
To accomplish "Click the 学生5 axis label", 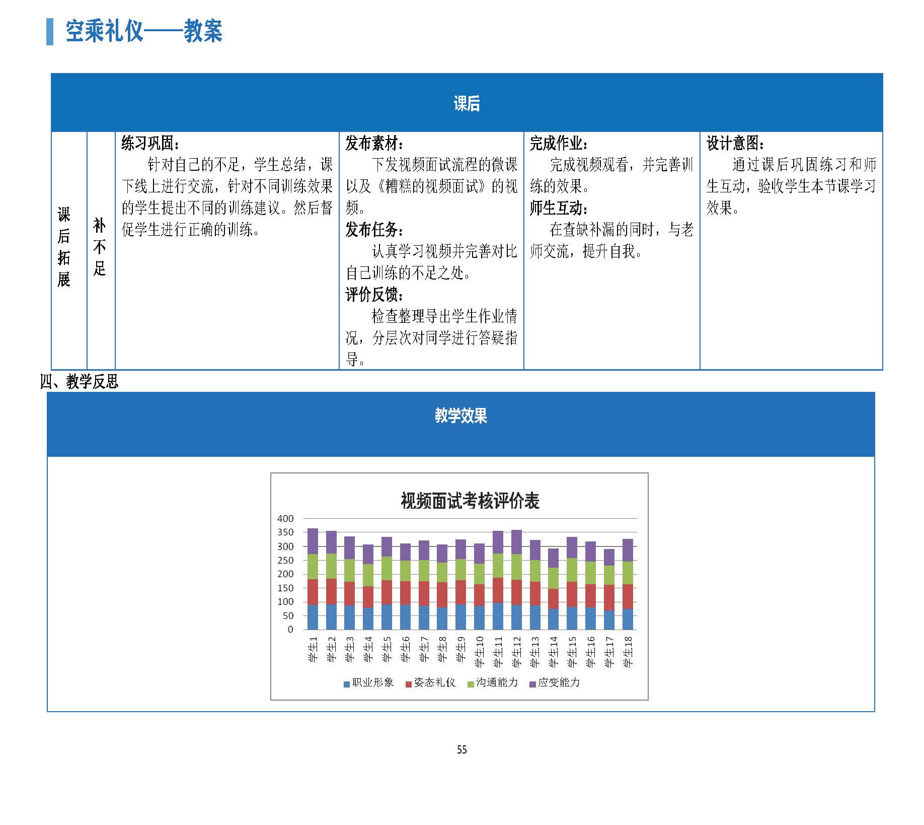I will click(387, 650).
